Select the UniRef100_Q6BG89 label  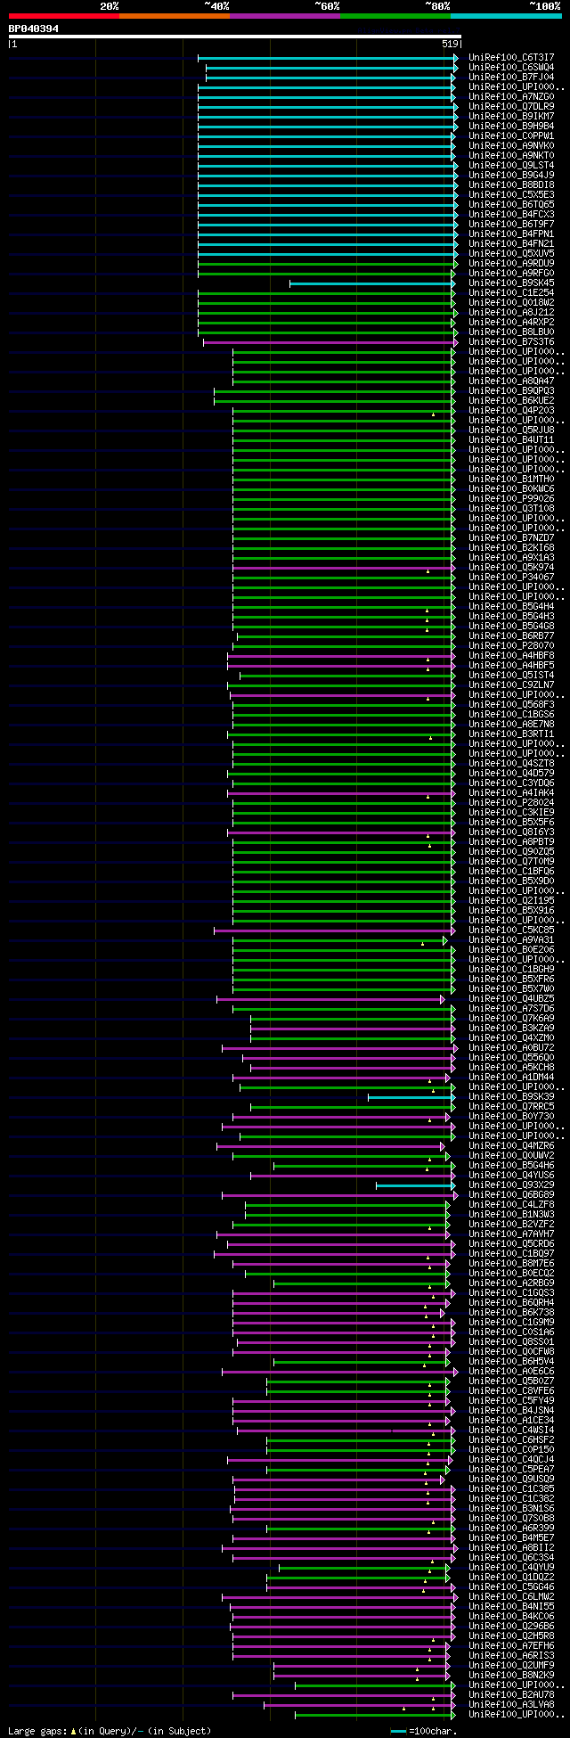(x=511, y=1194)
